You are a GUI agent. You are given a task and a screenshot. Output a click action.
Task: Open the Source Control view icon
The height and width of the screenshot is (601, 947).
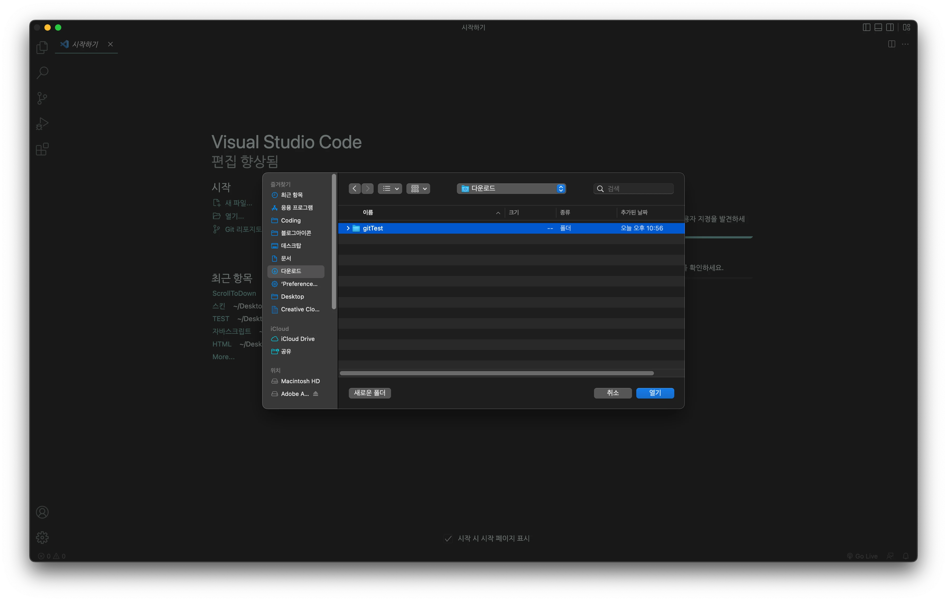tap(42, 98)
